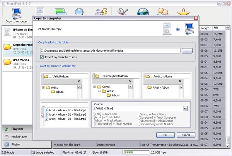This screenshot has width=232, height=156.
Task: Sort by the Length column header
Action: coord(206,28)
